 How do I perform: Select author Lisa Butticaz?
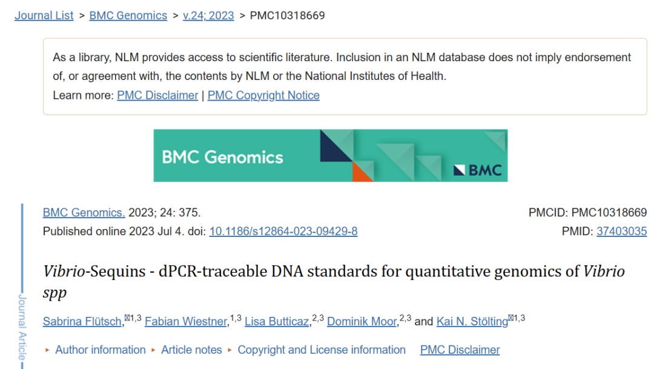point(277,322)
